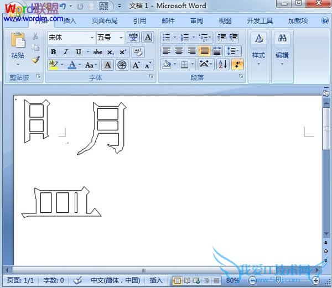Image resolution: width=332 pixels, height=288 pixels.
Task: Click the enclosed character (字) icon
Action: (x=122, y=65)
